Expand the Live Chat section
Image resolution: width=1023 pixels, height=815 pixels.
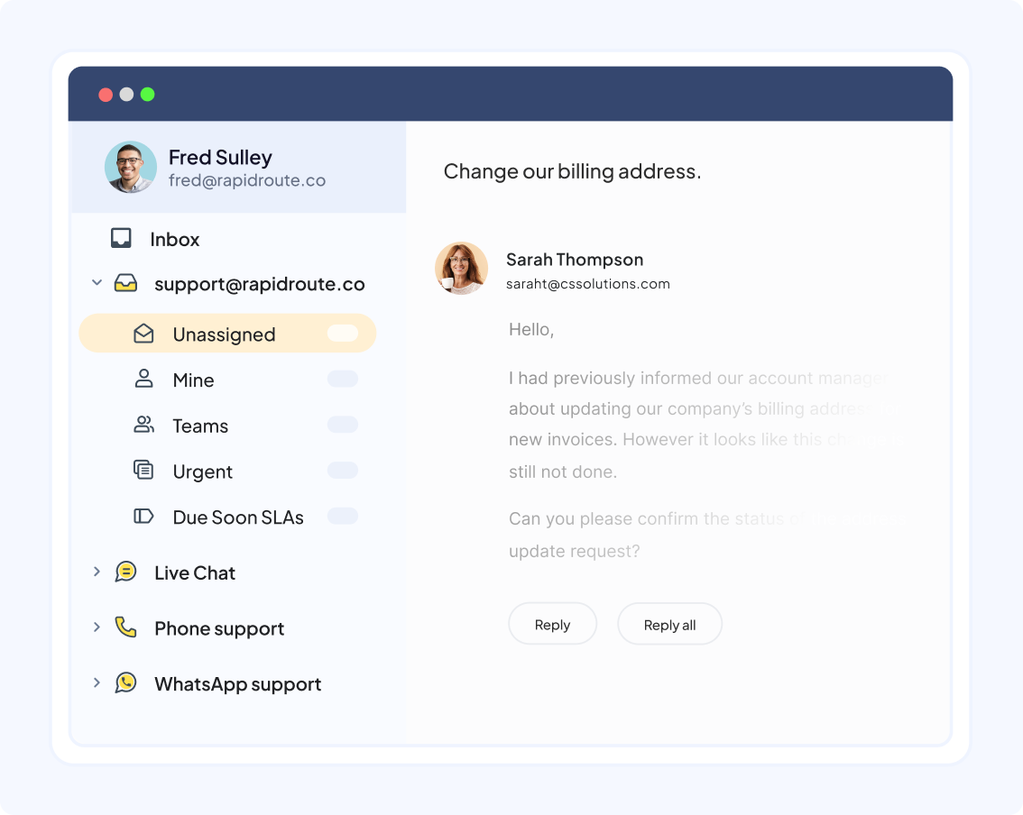(x=97, y=572)
